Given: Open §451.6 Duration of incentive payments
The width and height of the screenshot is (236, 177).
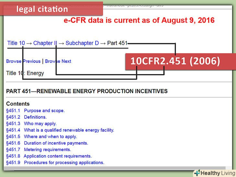Looking at the screenshot, I should [47, 143].
